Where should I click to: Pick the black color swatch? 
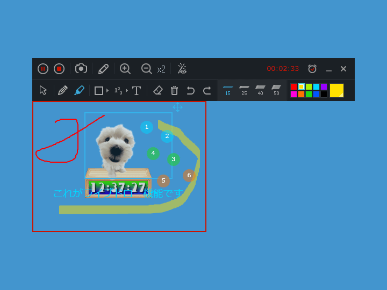point(324,94)
